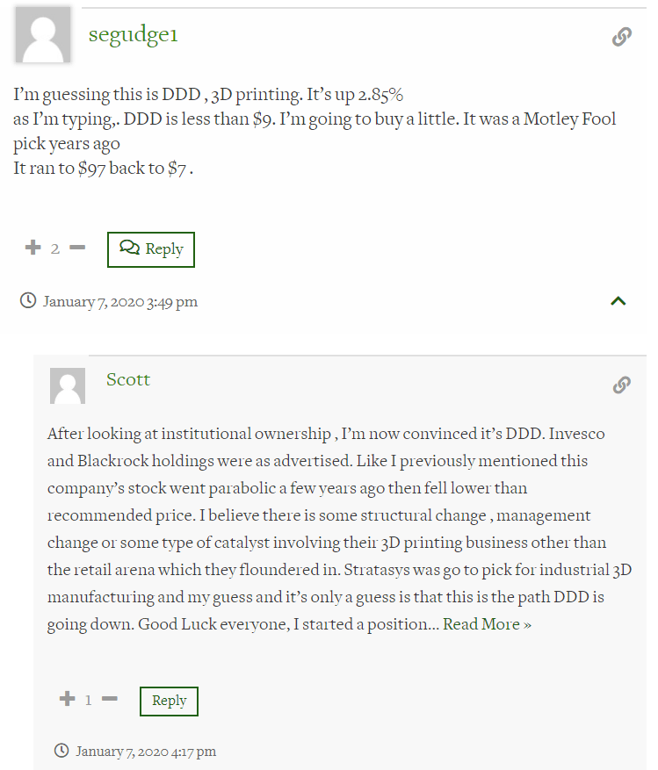Open segudge1's username link

[134, 34]
